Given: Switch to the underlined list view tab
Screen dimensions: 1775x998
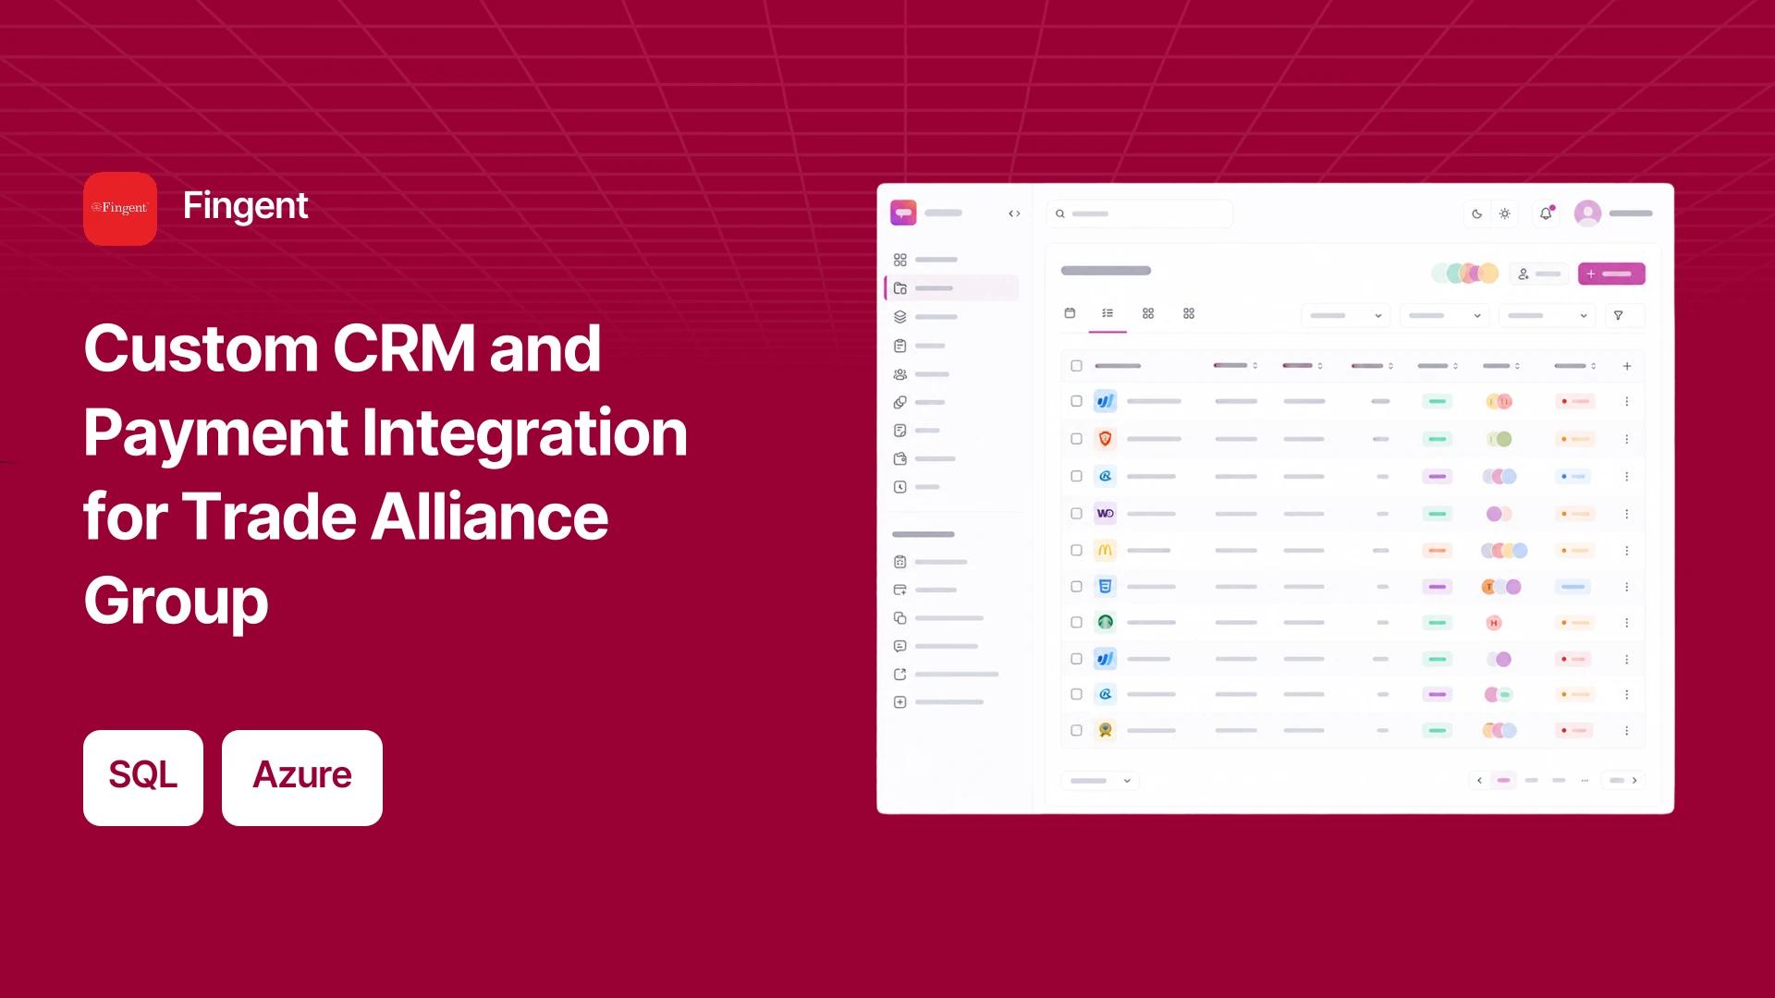Looking at the screenshot, I should click(x=1108, y=314).
